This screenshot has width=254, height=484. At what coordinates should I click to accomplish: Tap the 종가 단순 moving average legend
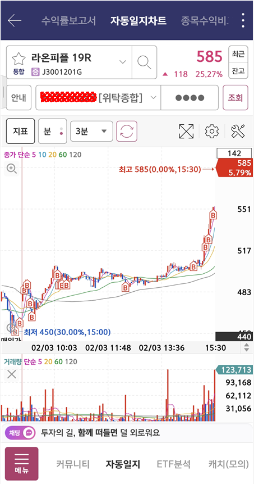click(x=43, y=155)
